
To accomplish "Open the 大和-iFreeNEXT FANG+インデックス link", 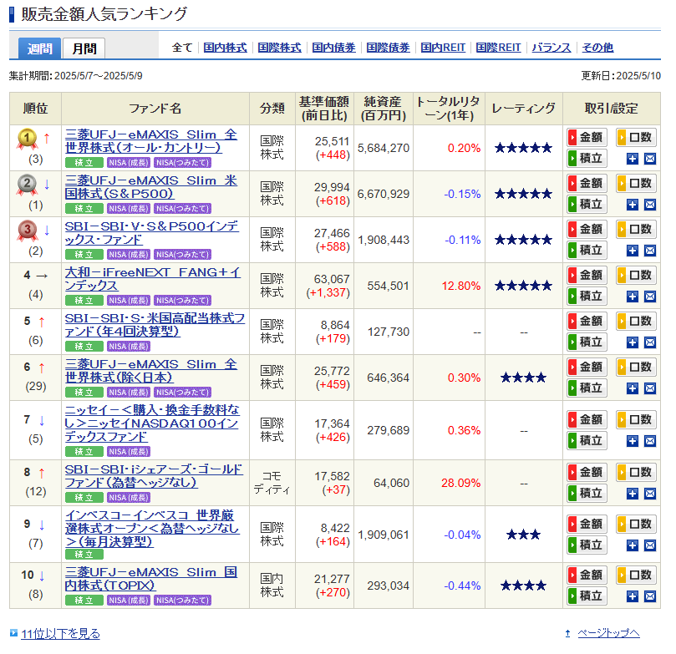I will (x=153, y=279).
